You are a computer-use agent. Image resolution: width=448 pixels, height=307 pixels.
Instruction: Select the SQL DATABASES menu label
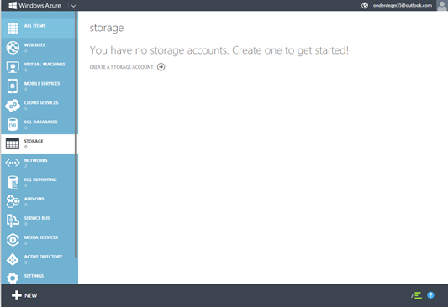[x=41, y=122]
